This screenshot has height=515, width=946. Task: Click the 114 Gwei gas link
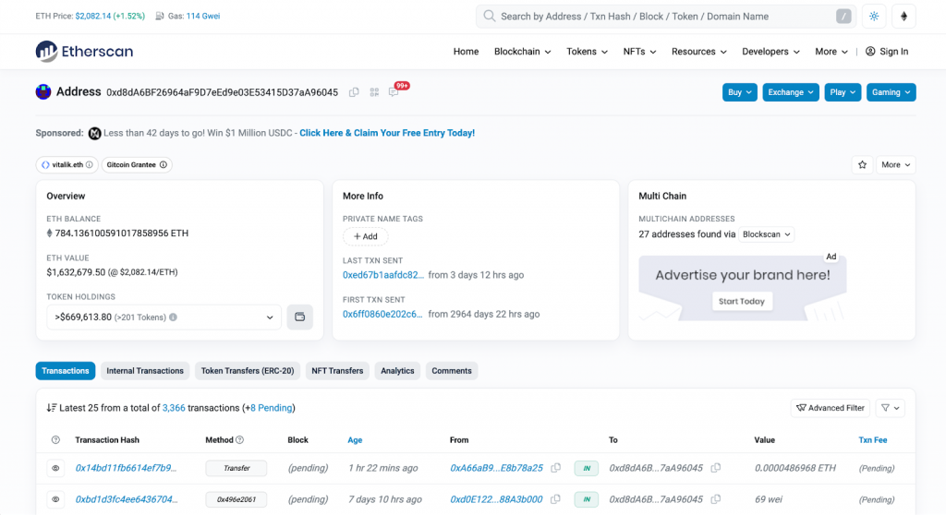click(202, 17)
